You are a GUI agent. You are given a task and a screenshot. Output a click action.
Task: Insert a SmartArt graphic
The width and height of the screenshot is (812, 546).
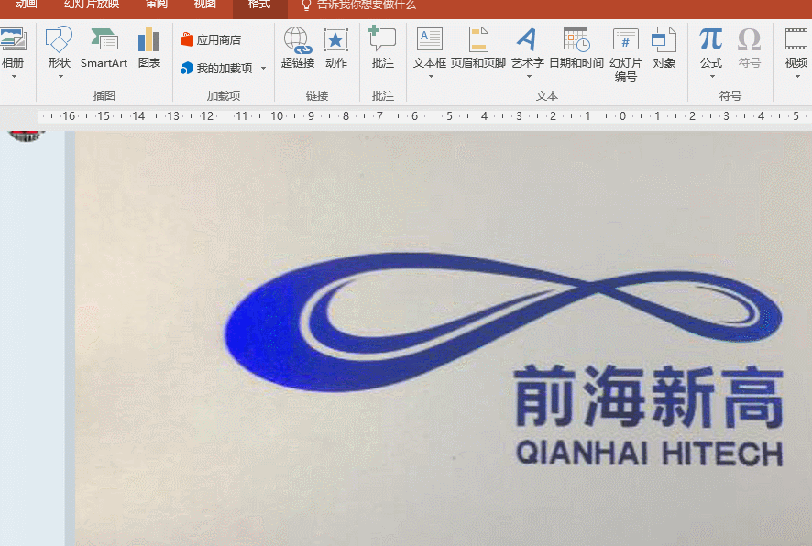[104, 48]
